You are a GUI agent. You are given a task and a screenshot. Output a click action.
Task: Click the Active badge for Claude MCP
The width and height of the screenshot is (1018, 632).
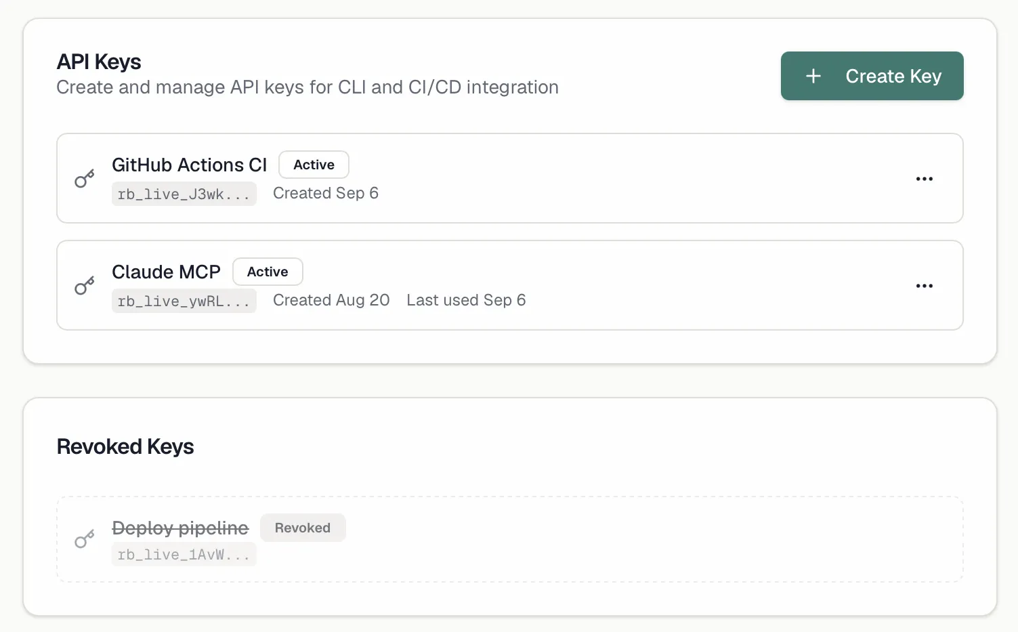tap(268, 272)
